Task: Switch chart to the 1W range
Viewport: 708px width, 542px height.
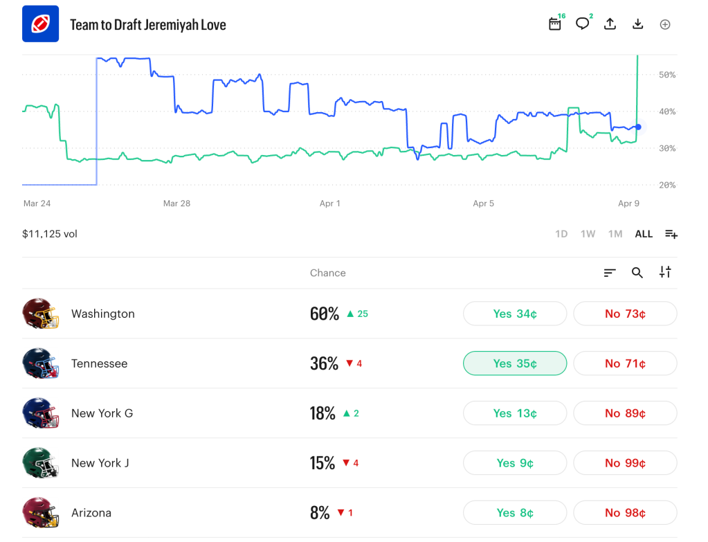Action: (588, 234)
